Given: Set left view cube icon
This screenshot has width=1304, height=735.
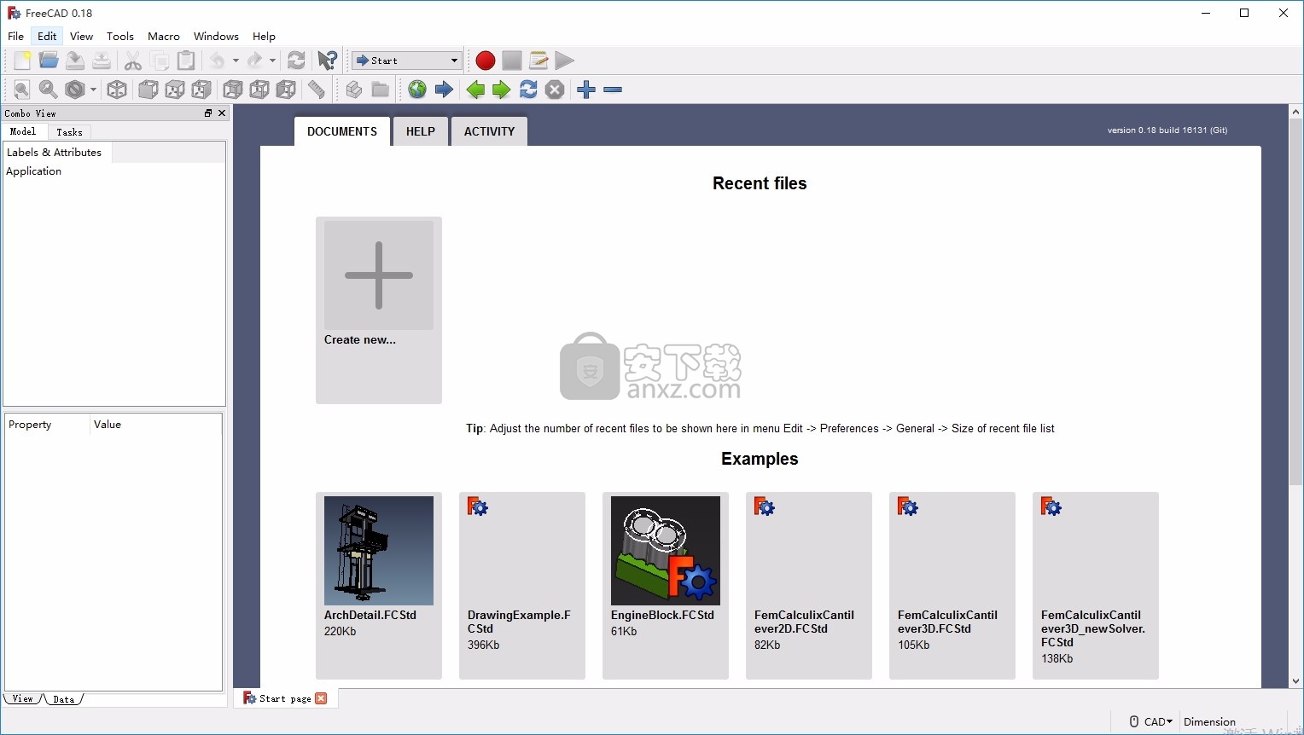Looking at the screenshot, I should pos(286,90).
